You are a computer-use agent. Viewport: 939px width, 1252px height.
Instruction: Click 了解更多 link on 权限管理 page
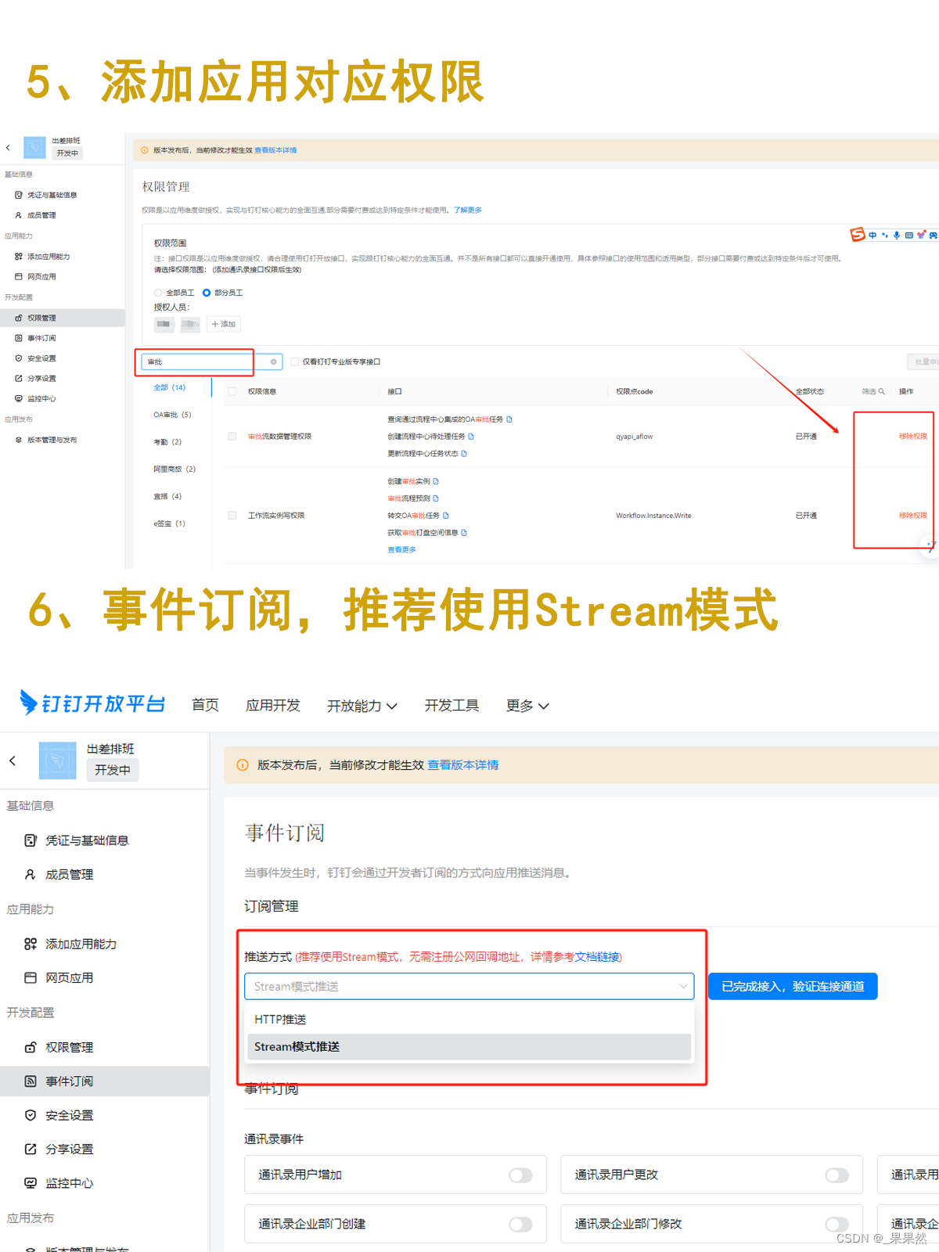click(467, 210)
